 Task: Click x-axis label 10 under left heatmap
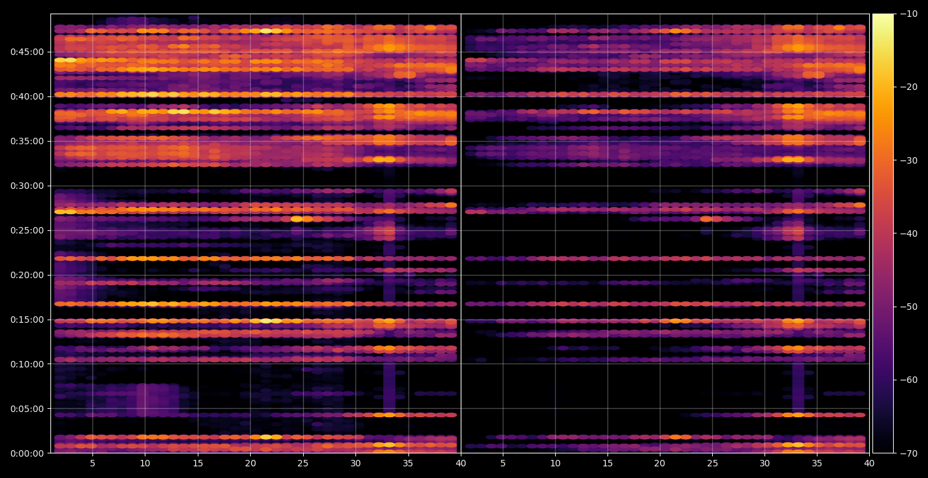pos(145,463)
